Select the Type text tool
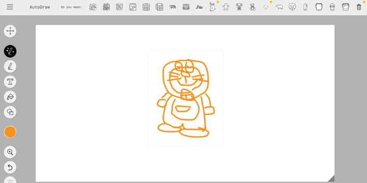 pyautogui.click(x=10, y=82)
